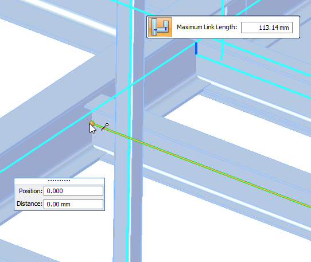Click the Position input field

(73, 191)
